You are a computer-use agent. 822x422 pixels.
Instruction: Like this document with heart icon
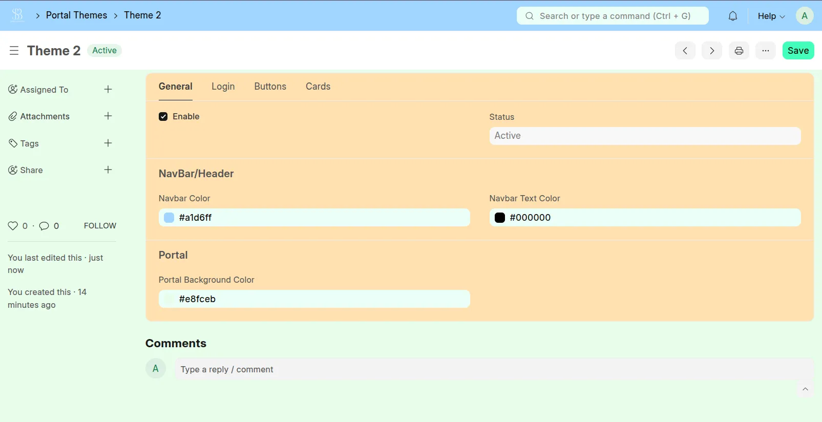tap(13, 226)
